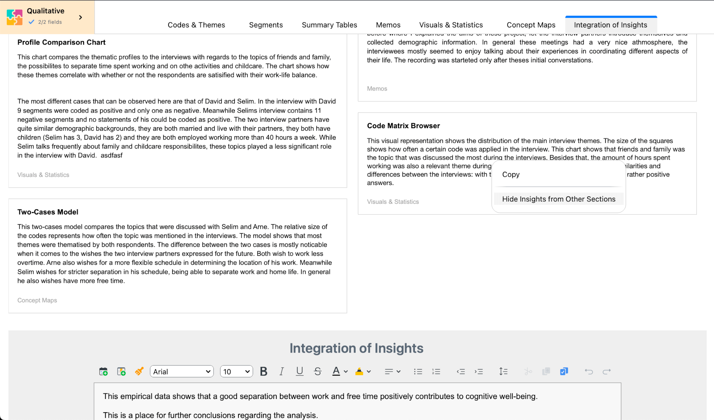
Task: Undo the last edit
Action: coord(588,372)
